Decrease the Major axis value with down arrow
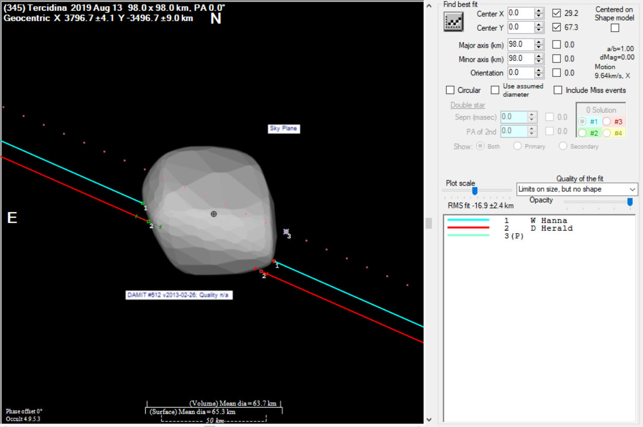Screen dimensions: 643x427 (x=539, y=48)
